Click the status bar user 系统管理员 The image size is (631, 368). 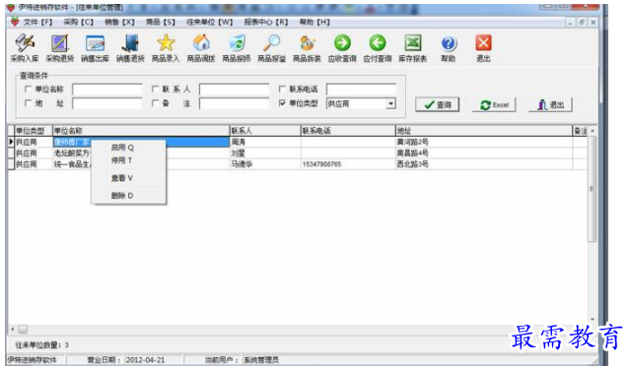click(261, 360)
